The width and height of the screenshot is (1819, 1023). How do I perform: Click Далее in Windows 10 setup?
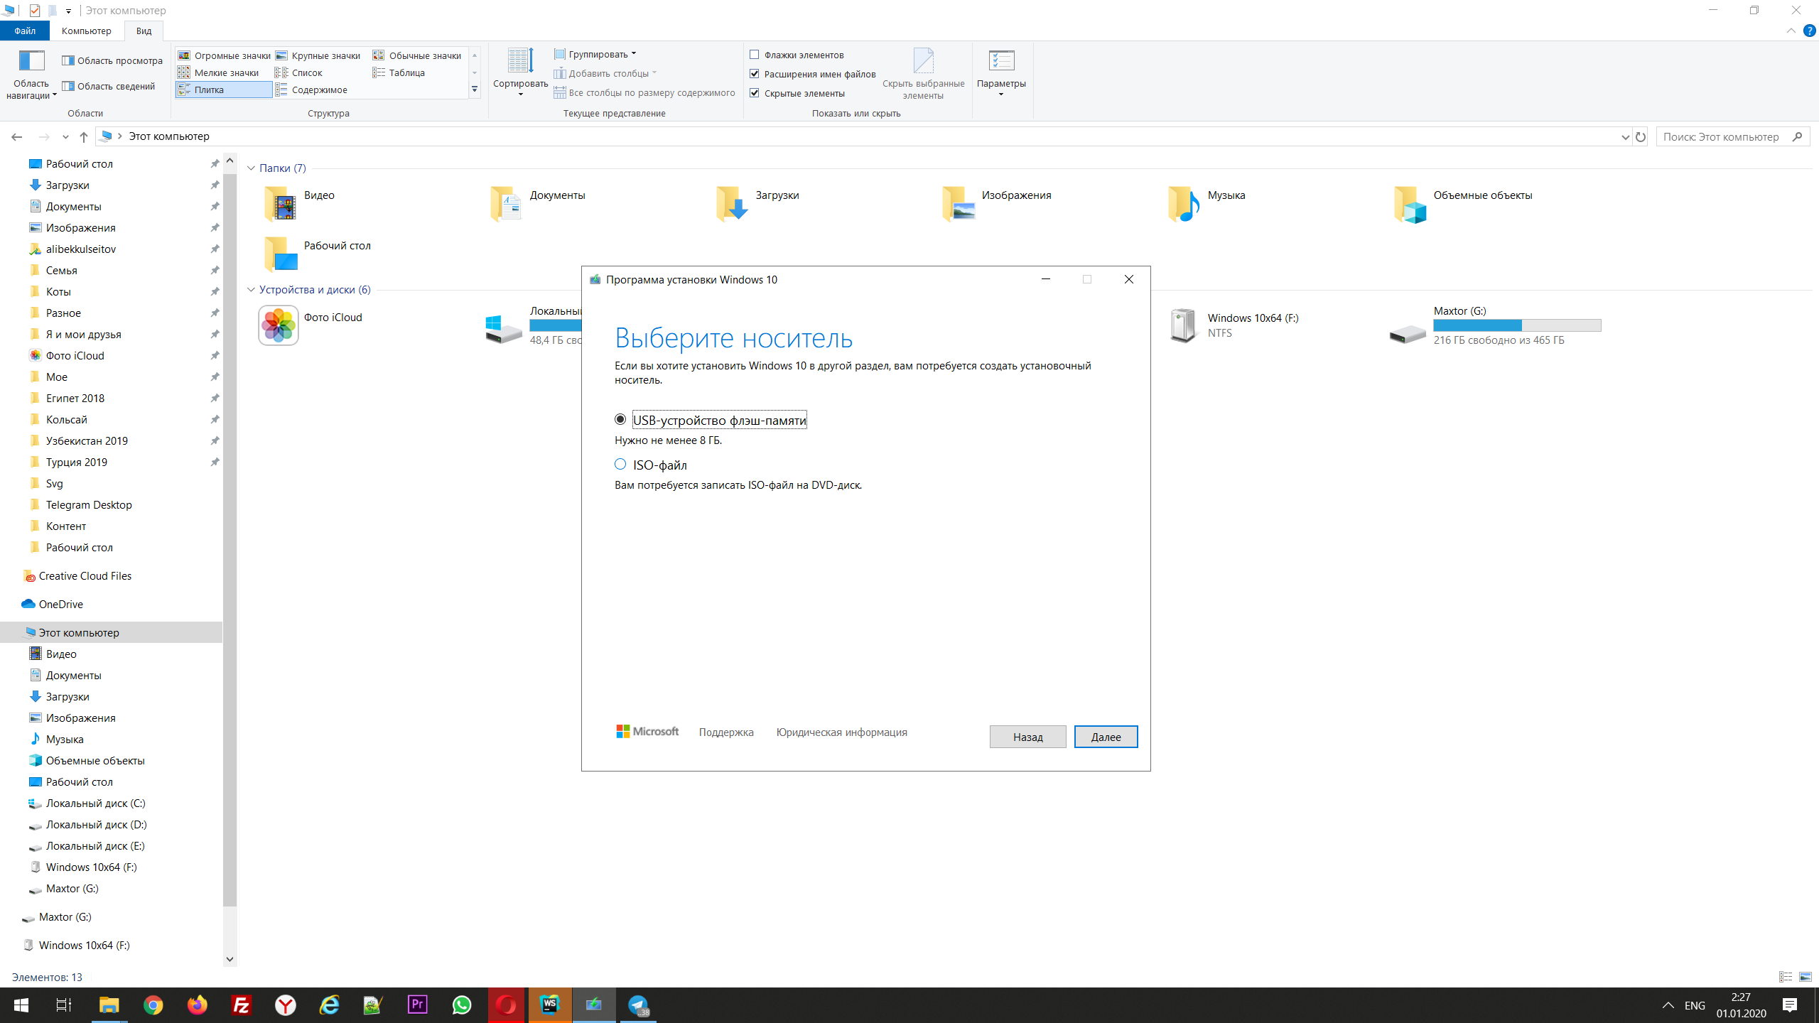1106,737
